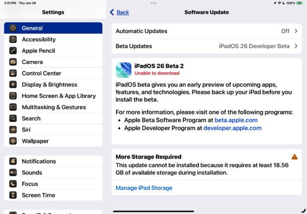Tap the More Storage Required heading
307x214 pixels.
(x=148, y=157)
